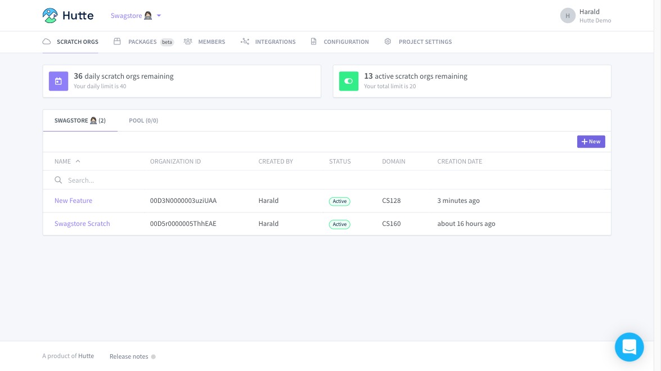Click the Hutte wordmark in header

pos(78,16)
